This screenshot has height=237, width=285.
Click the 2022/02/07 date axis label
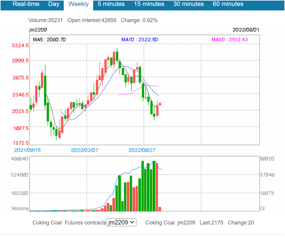(x=85, y=150)
